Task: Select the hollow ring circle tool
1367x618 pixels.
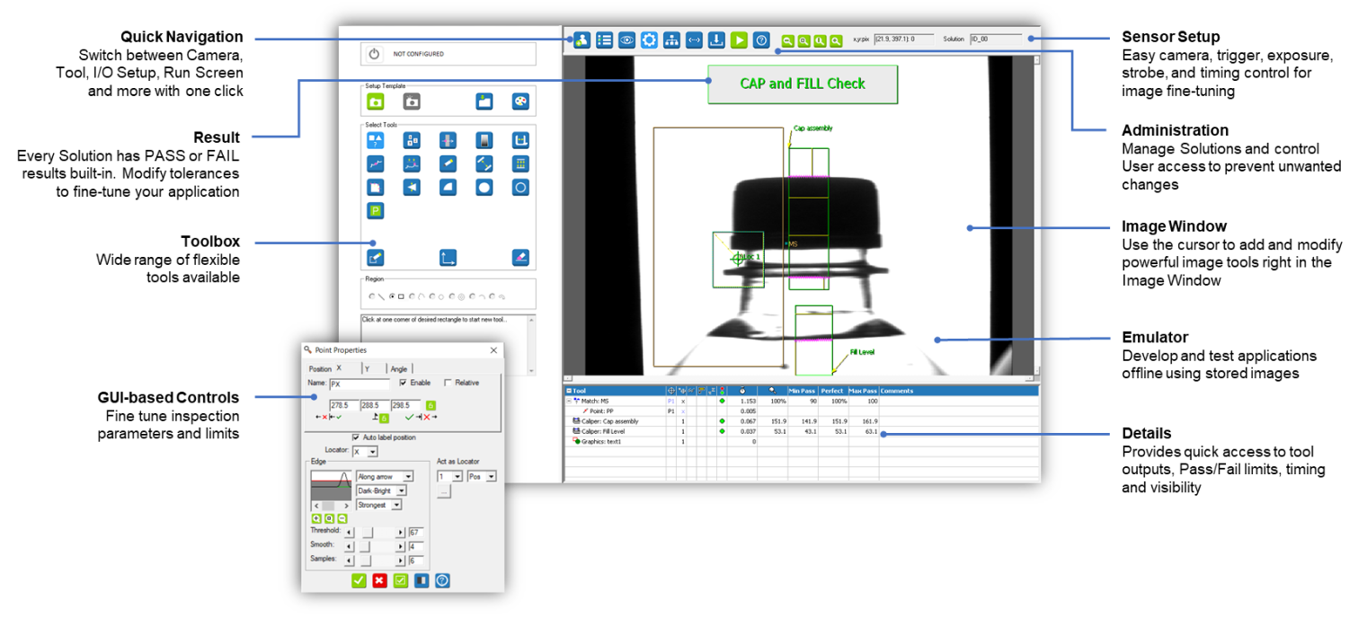Action: pos(519,187)
